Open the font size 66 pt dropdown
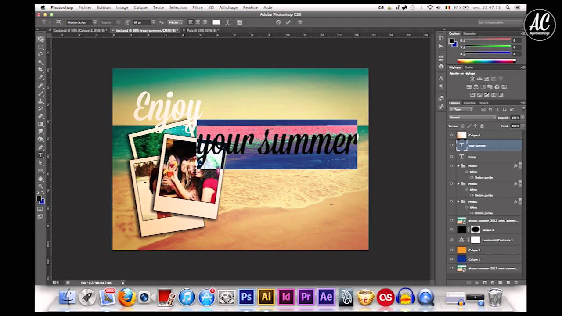Viewport: 562px width, 316px height. [153, 22]
